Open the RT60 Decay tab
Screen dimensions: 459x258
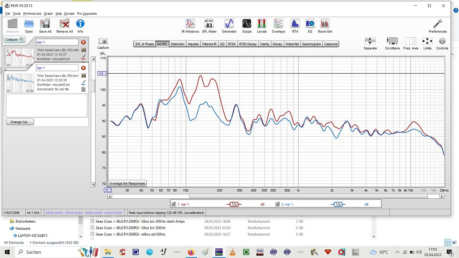[x=248, y=44]
